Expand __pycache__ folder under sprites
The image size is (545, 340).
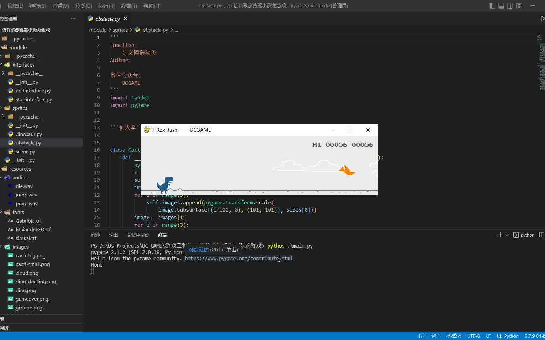pyautogui.click(x=29, y=117)
